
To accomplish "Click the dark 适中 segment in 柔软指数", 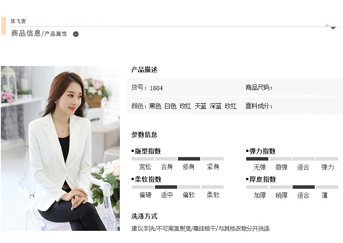I will (166, 187).
